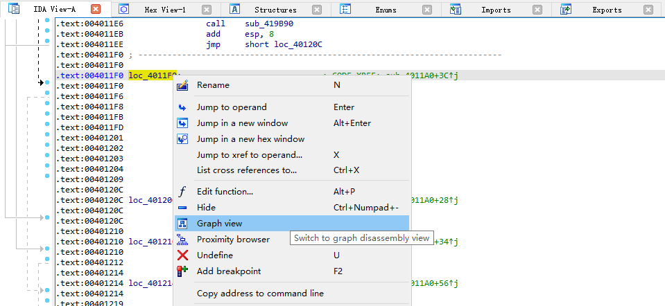Click the Edit function f icon
Viewport: 665px width, 306px height.
[182, 192]
